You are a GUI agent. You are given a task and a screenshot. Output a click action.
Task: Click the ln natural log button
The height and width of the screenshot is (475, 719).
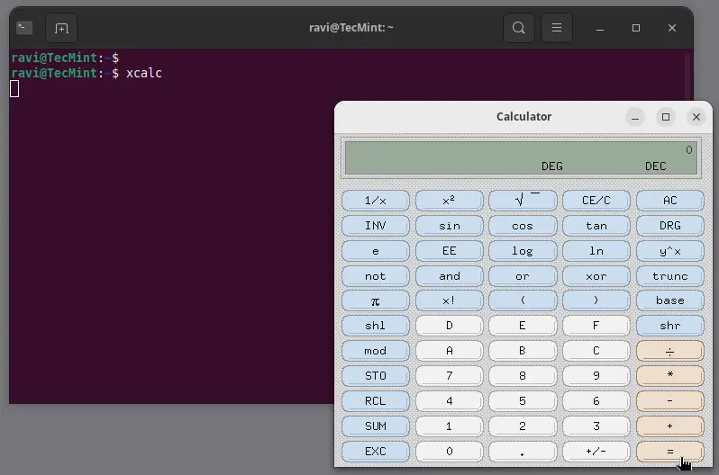596,251
